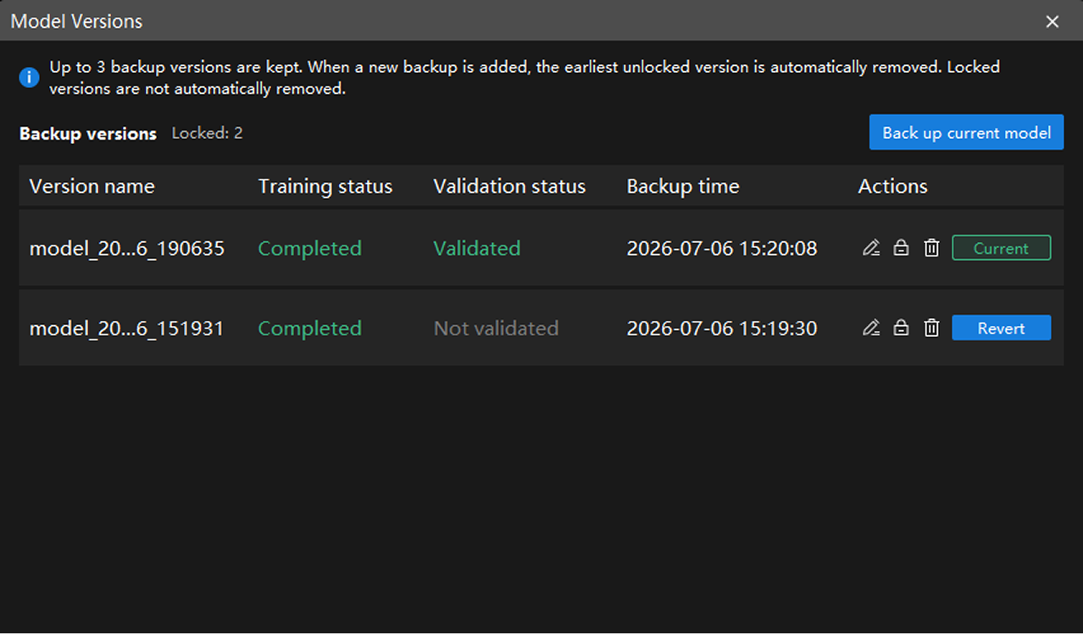Click the Backup time column header
This screenshot has width=1083, height=634.
coord(683,186)
